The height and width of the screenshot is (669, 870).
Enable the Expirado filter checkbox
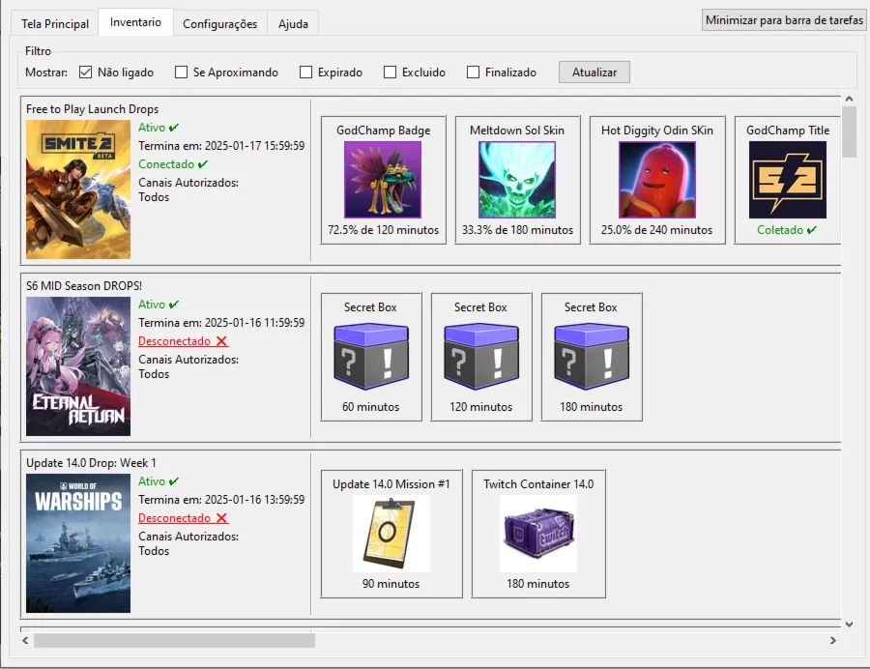(x=305, y=73)
